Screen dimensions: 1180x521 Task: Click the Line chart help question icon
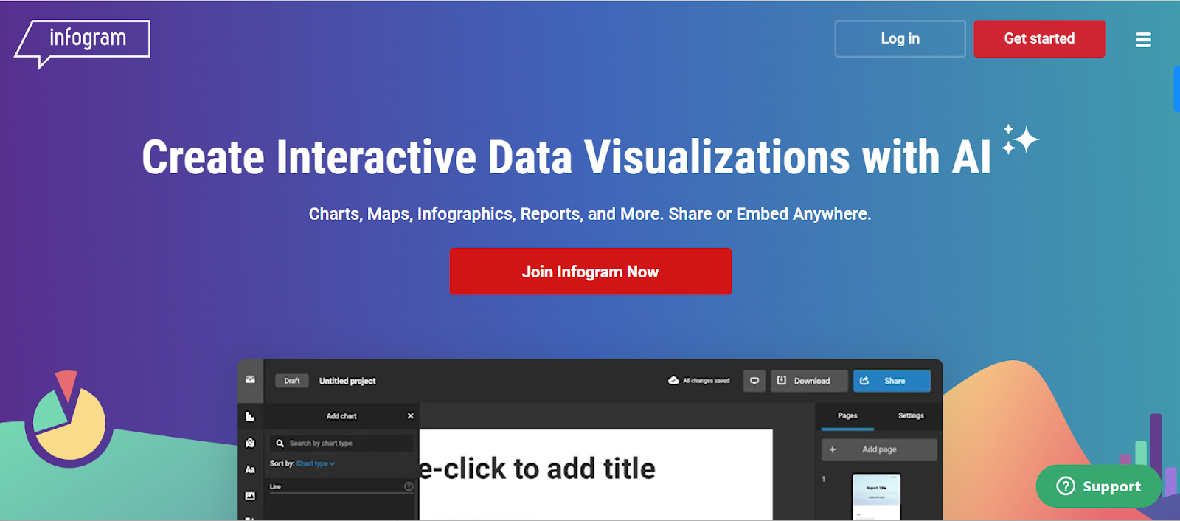409,486
